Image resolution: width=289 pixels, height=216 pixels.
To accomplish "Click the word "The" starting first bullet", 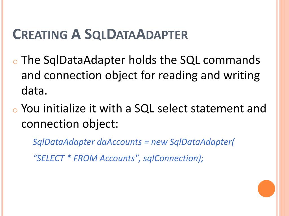I will 31,60.
